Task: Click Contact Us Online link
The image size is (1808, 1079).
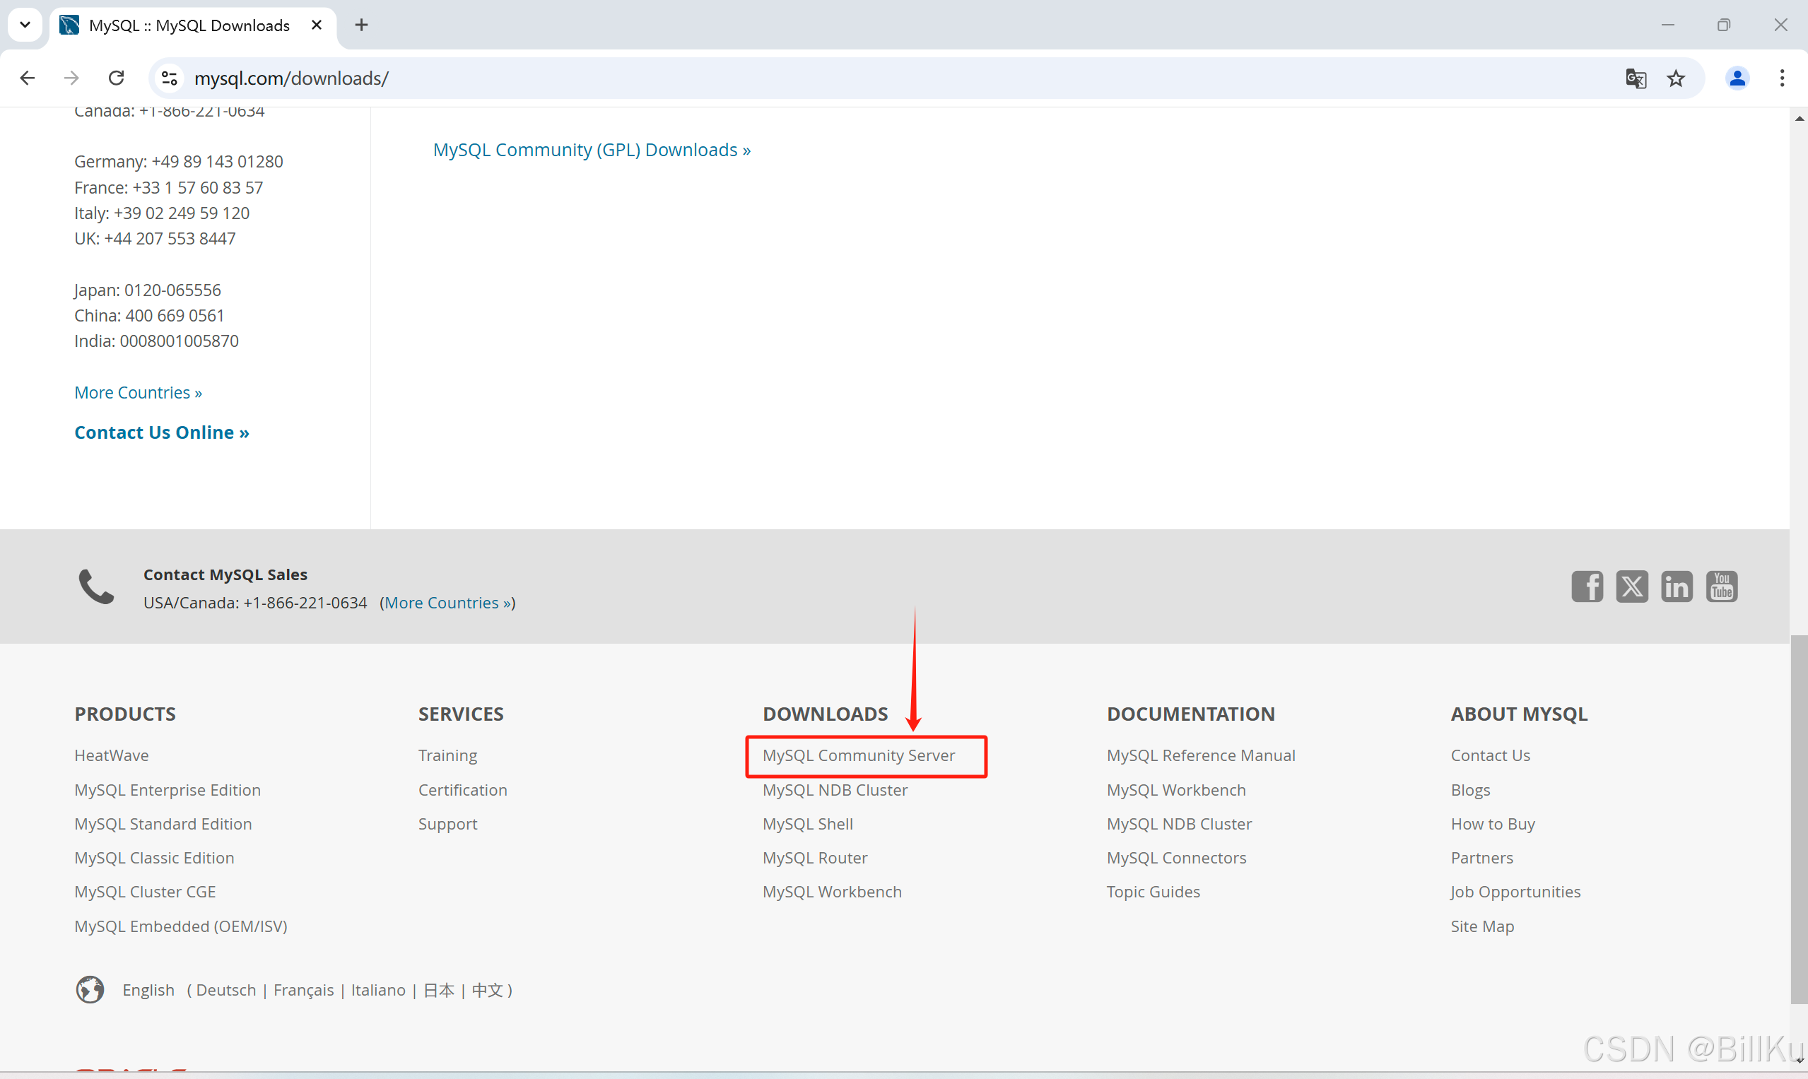Action: [161, 432]
